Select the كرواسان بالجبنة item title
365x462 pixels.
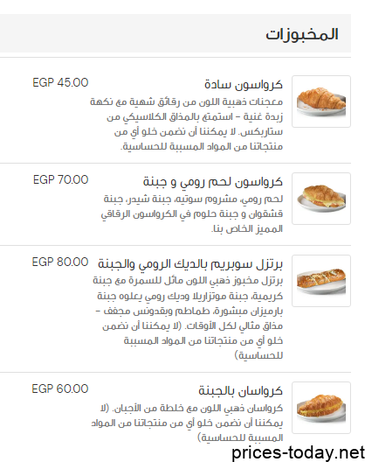(240, 391)
